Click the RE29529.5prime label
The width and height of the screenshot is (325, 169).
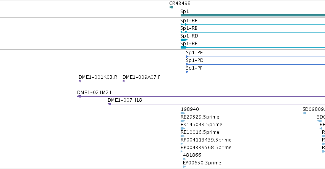(200, 117)
